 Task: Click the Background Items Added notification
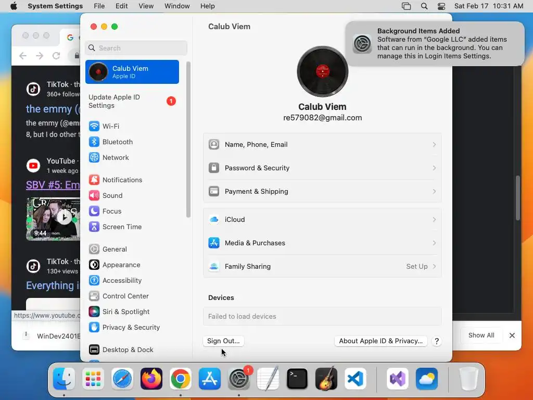pos(435,44)
